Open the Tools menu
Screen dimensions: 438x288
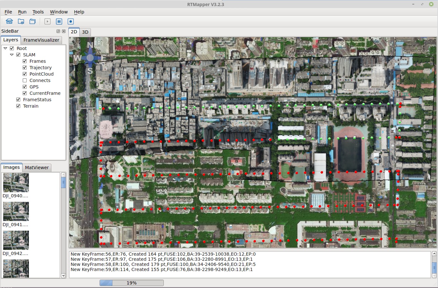pos(38,12)
